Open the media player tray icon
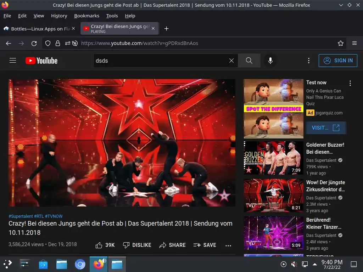 283,264
